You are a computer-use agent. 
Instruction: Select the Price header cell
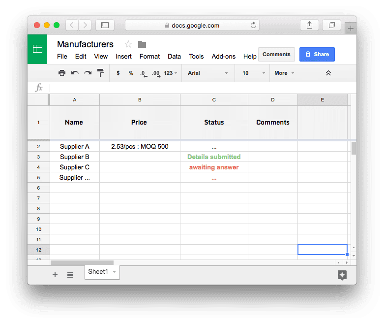click(x=140, y=123)
